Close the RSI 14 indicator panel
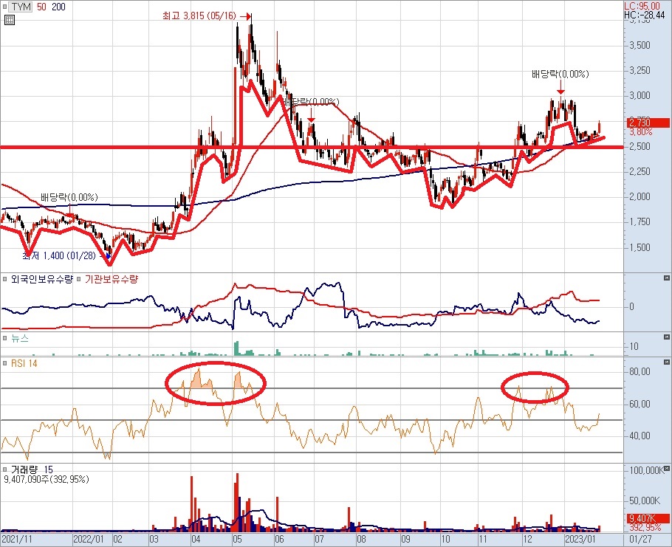 (666, 362)
